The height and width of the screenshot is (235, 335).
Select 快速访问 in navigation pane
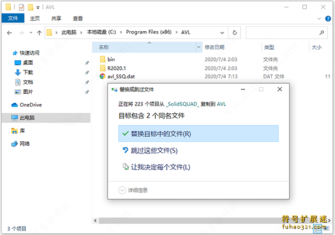point(30,53)
